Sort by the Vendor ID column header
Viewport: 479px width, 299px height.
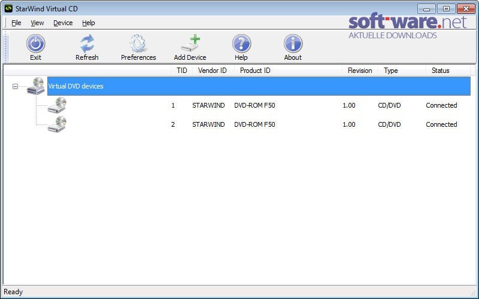[213, 71]
